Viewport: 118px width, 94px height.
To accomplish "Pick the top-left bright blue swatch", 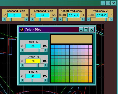I will [52, 47].
